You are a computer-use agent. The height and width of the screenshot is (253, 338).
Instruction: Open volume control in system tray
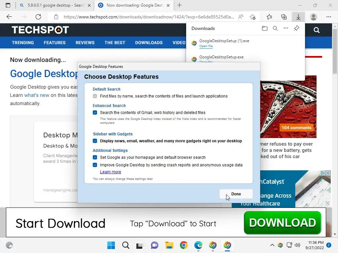[297, 245]
